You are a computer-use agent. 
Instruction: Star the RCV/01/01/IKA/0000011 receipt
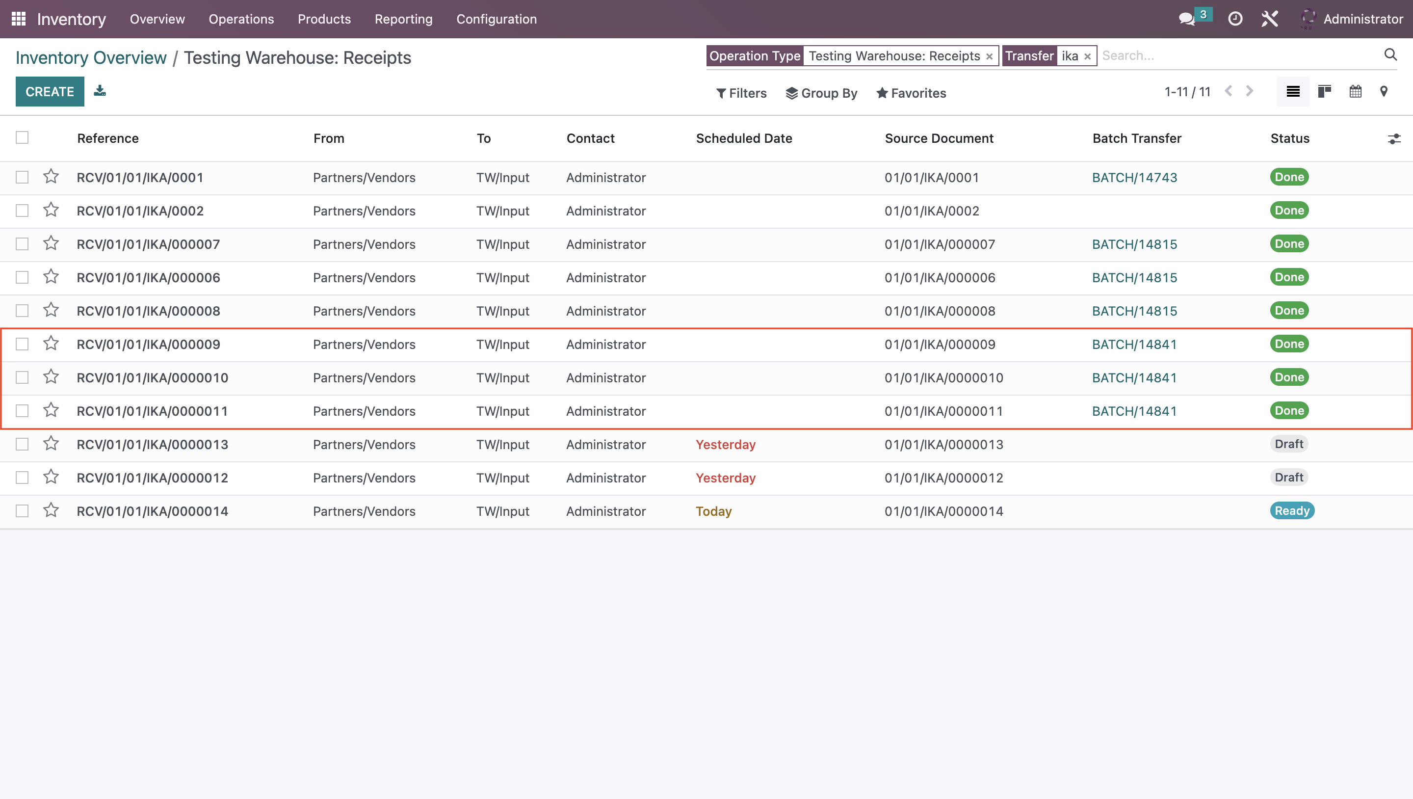[51, 410]
